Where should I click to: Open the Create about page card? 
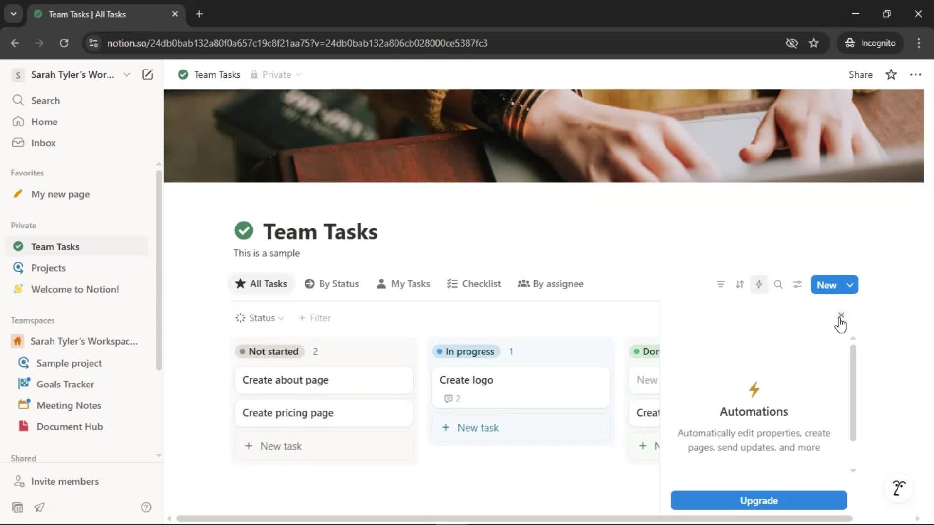[x=324, y=380]
